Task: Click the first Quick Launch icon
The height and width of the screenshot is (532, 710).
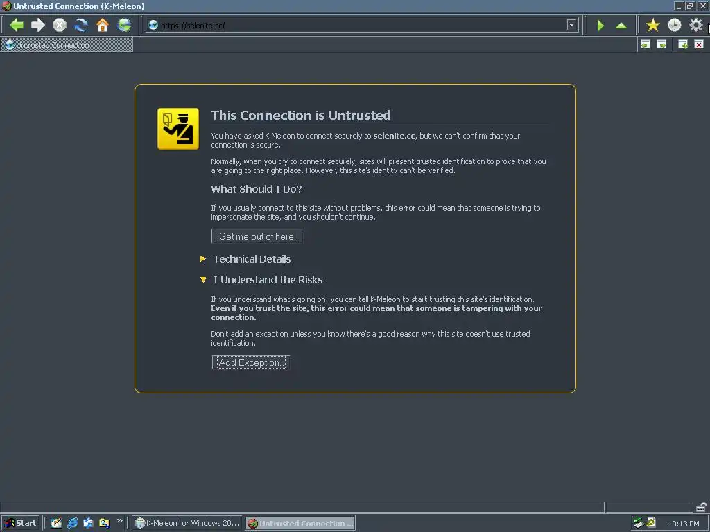Action: click(x=57, y=523)
